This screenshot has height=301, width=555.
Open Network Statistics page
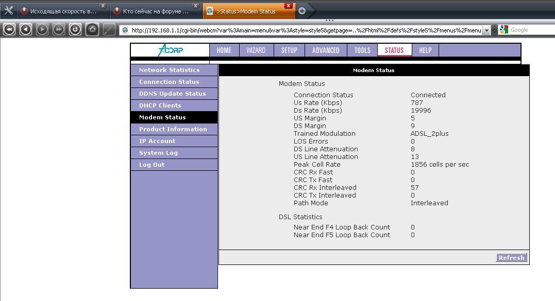click(x=174, y=70)
